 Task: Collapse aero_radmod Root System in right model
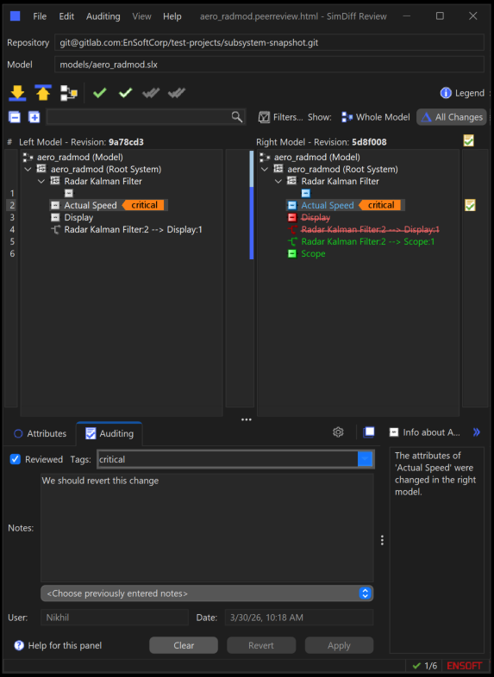265,169
